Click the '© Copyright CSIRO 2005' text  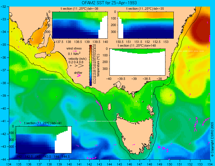tap(212, 139)
